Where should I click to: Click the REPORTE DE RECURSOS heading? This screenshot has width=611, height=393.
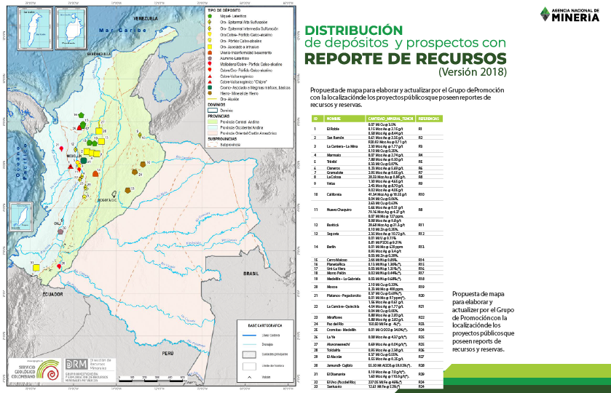pos(405,58)
